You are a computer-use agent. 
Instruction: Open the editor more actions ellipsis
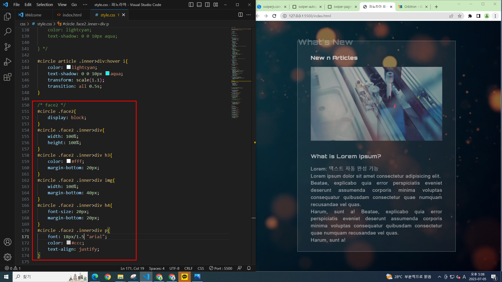[x=248, y=15]
